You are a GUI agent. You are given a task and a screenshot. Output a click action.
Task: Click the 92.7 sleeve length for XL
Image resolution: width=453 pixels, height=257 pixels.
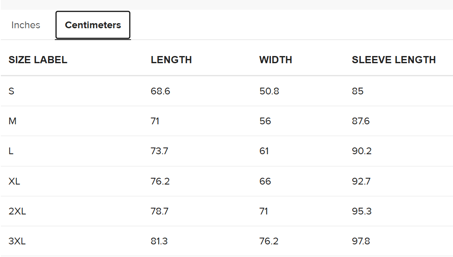point(361,181)
